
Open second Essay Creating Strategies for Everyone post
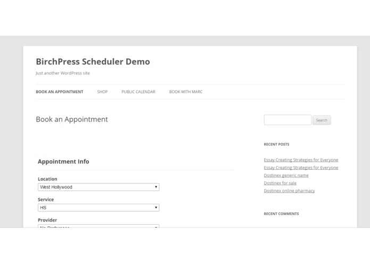click(x=301, y=168)
